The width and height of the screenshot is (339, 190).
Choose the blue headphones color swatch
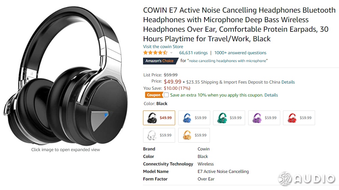click(x=194, y=118)
